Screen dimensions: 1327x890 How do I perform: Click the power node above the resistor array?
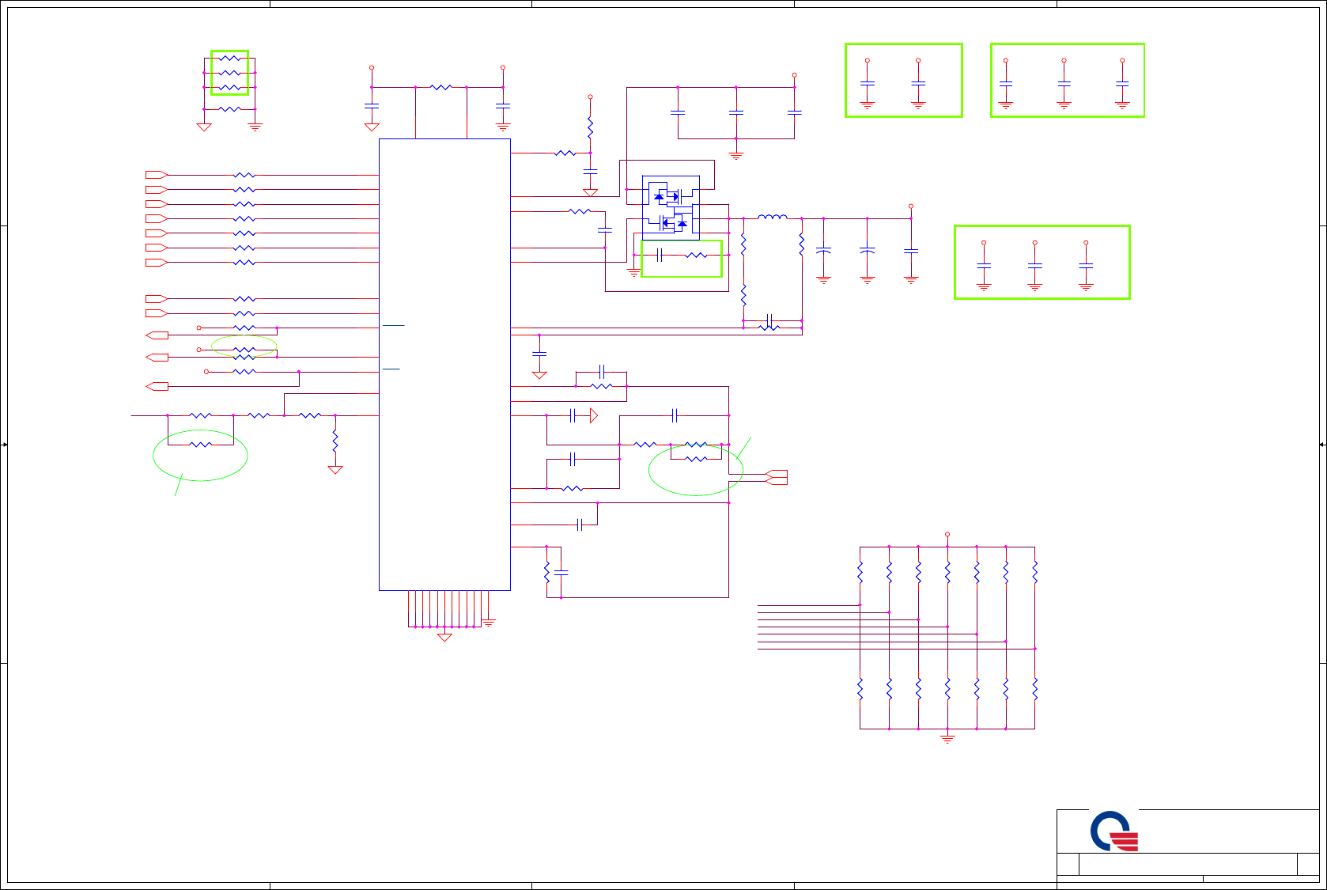pyautogui.click(x=947, y=535)
